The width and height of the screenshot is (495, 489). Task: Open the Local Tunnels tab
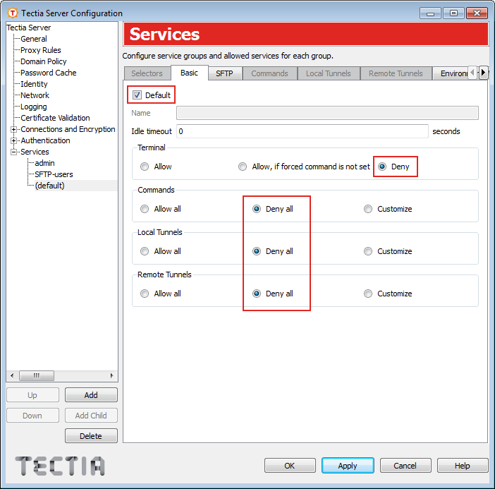[x=329, y=73]
